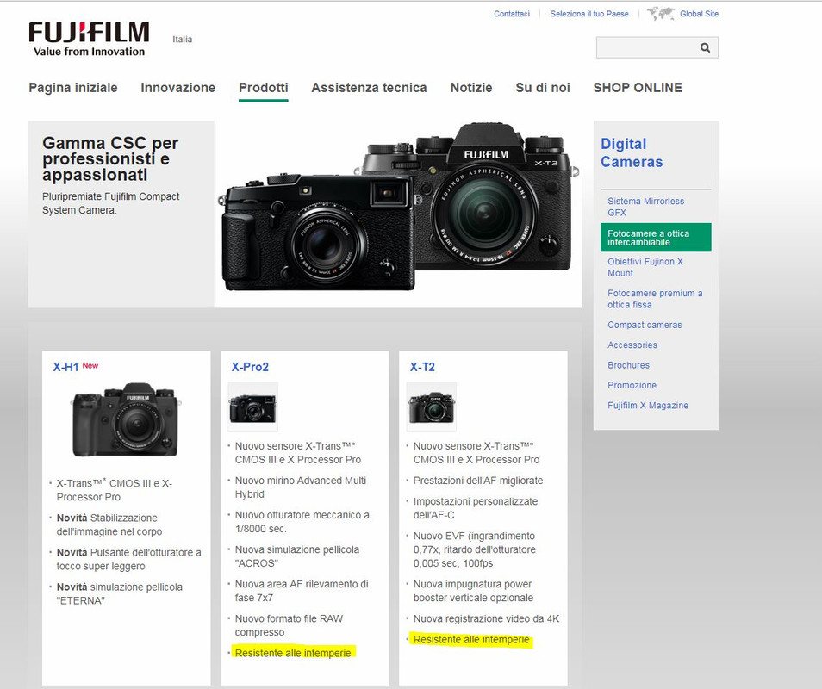Click X-H1 'X-Trans CMOS III e X-Processor Pro' text
Viewport: 822px width, 689px height.
(x=115, y=490)
